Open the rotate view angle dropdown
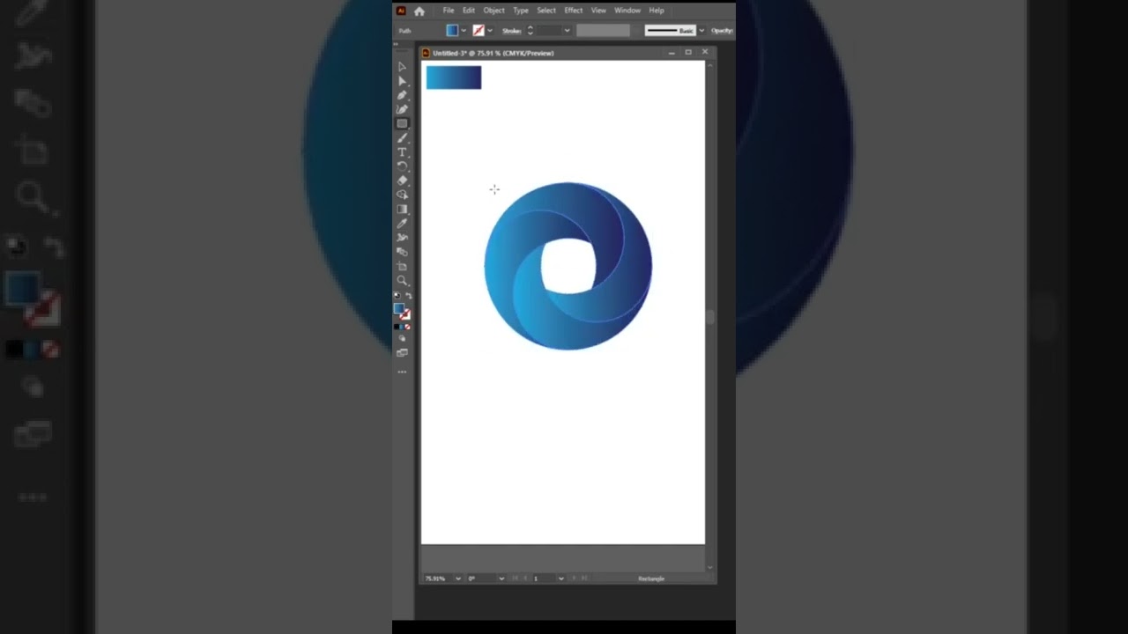The height and width of the screenshot is (634, 1128). point(501,579)
